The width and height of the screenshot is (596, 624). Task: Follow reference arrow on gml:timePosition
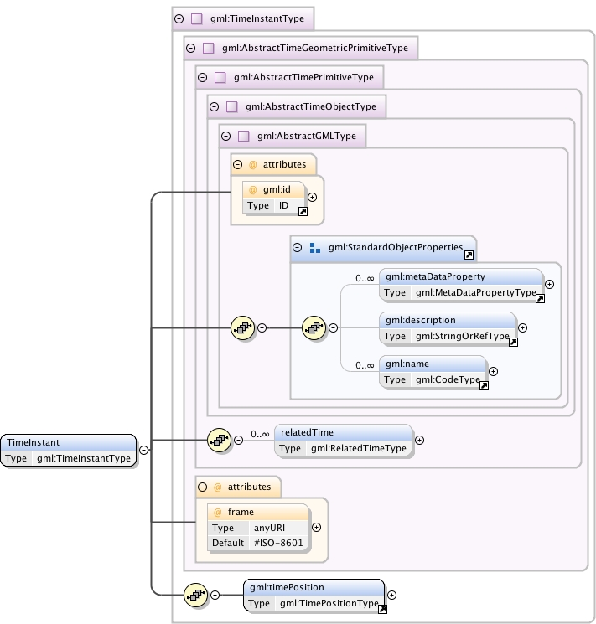(x=382, y=609)
